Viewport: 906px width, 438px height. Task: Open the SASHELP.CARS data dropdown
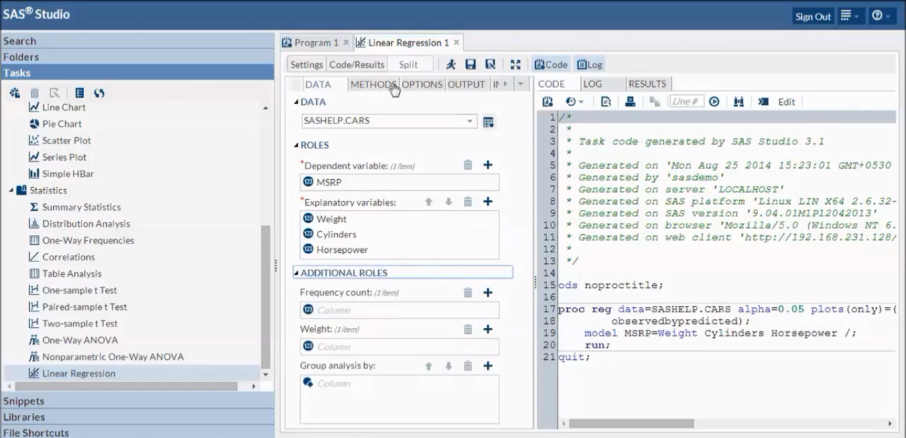(x=470, y=121)
